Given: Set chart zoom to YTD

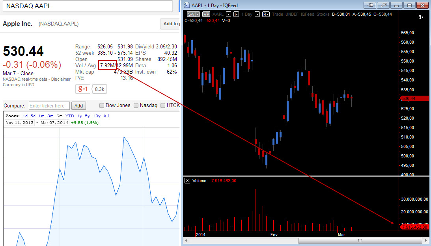Looking at the screenshot, I should (x=69, y=116).
